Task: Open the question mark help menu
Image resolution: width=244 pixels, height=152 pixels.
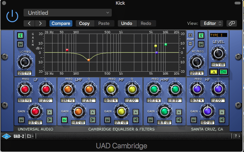Action: pyautogui.click(x=237, y=136)
